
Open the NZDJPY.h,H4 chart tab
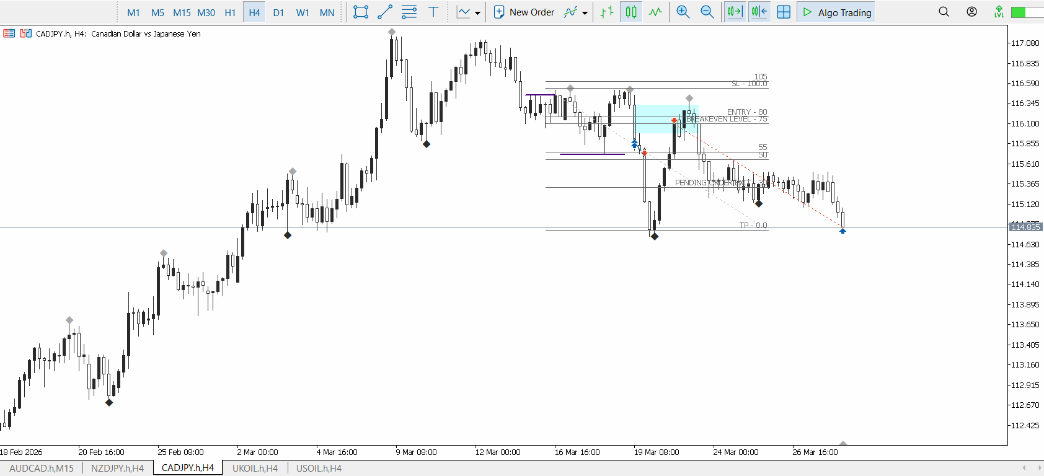pos(117,469)
